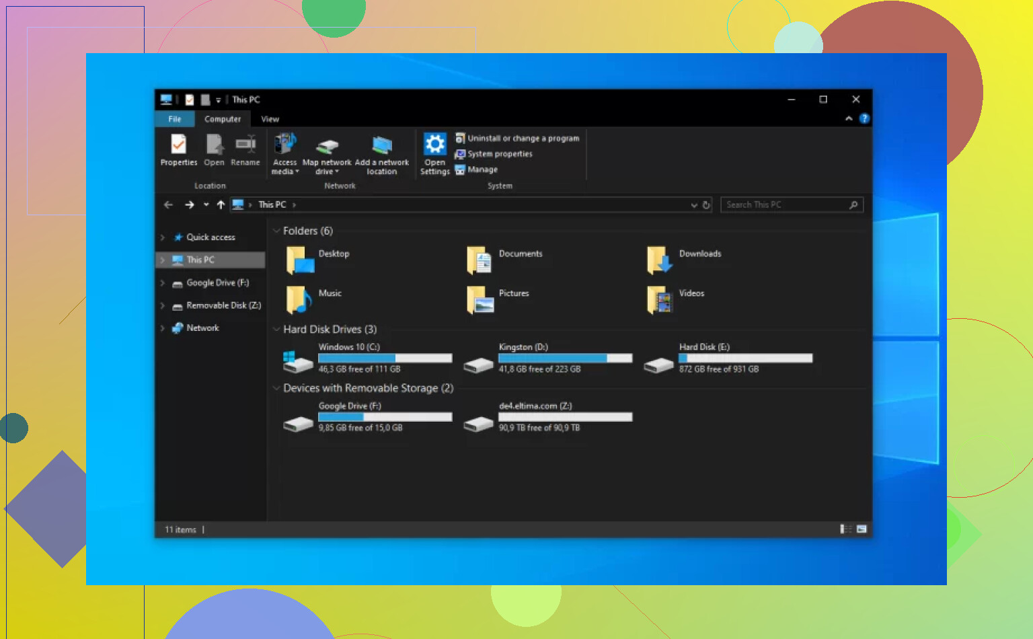Open System properties from the ribbon

[499, 154]
